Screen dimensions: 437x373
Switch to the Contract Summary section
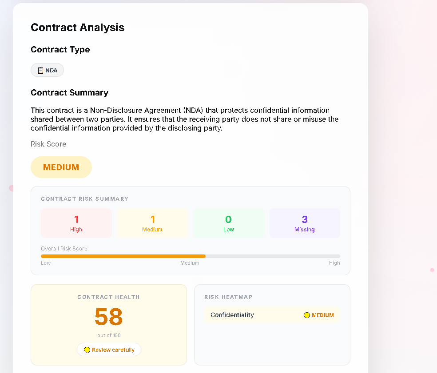pyautogui.click(x=69, y=92)
